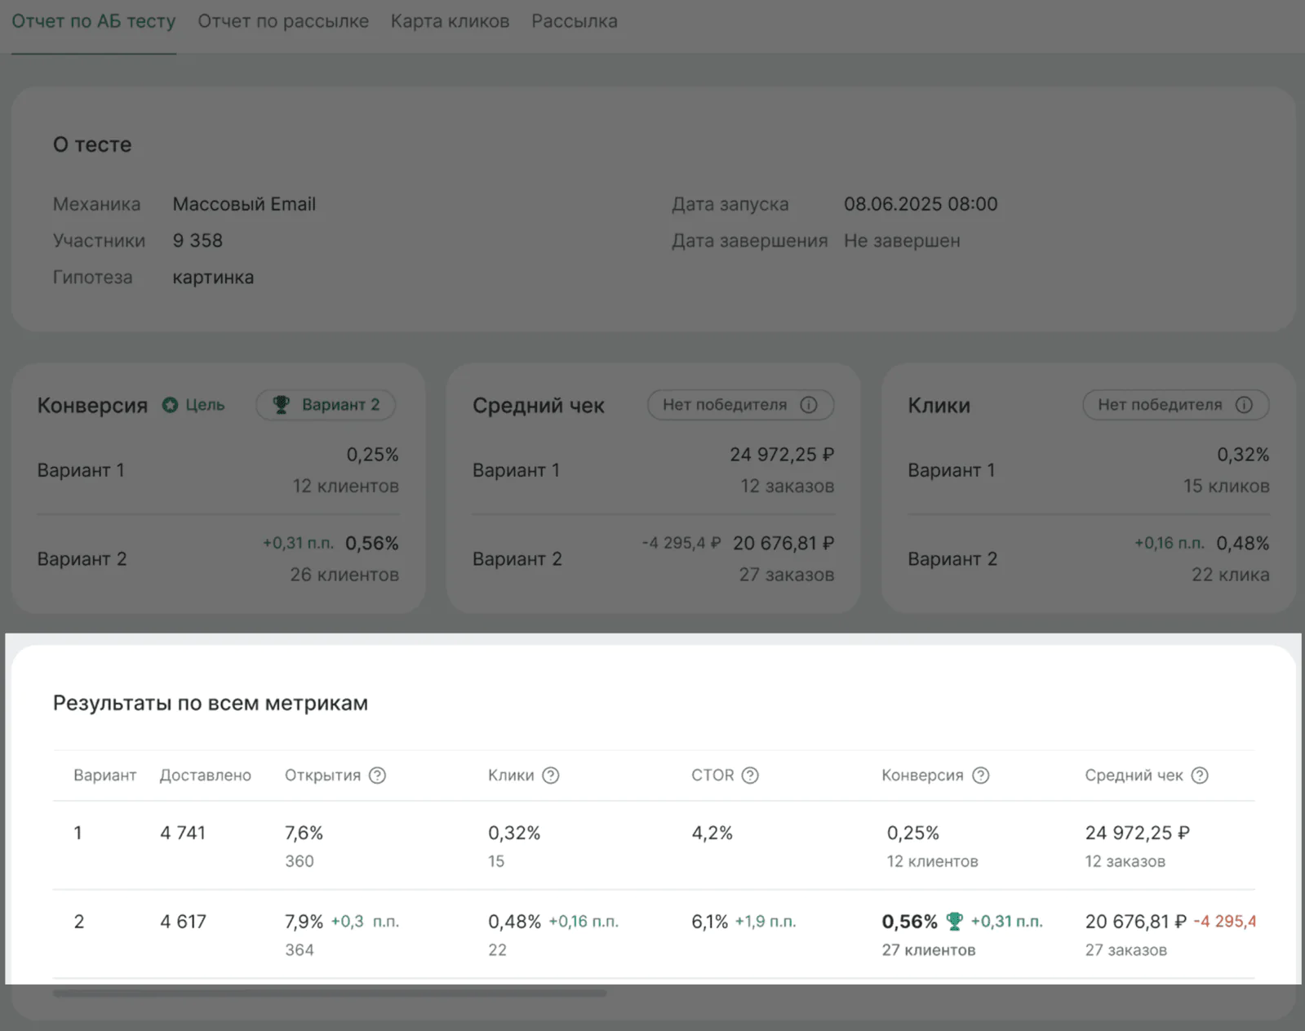Screen dimensions: 1305x1031
Task: Click info icon in Клики card badge
Action: 1244,405
